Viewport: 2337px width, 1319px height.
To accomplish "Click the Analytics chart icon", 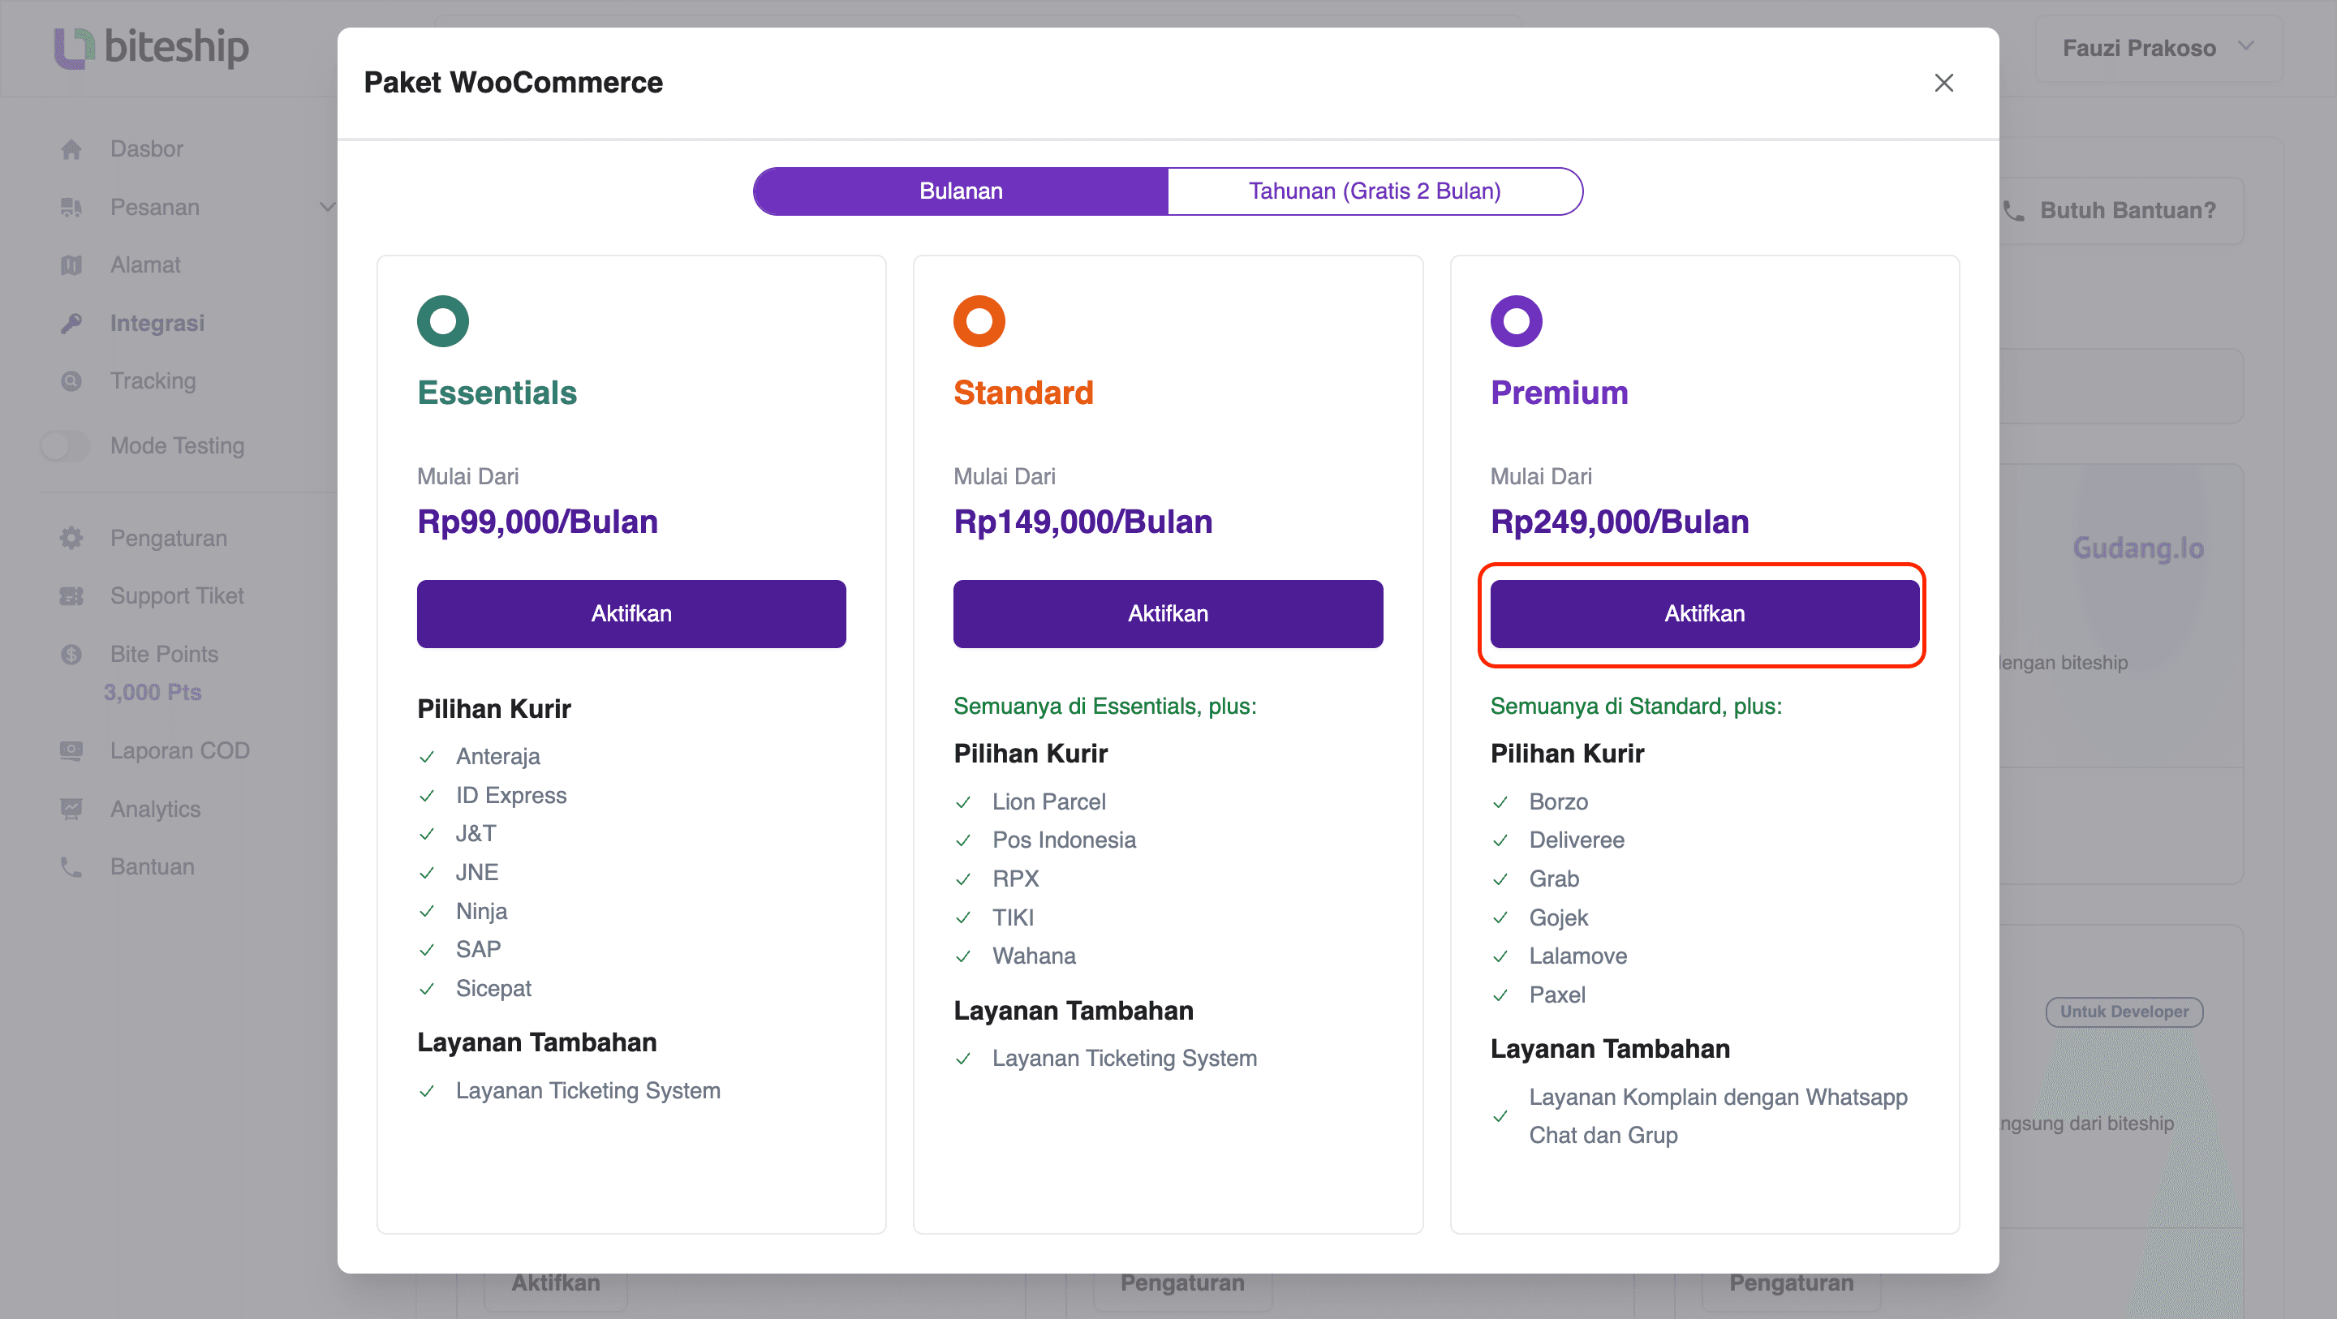I will pyautogui.click(x=71, y=808).
